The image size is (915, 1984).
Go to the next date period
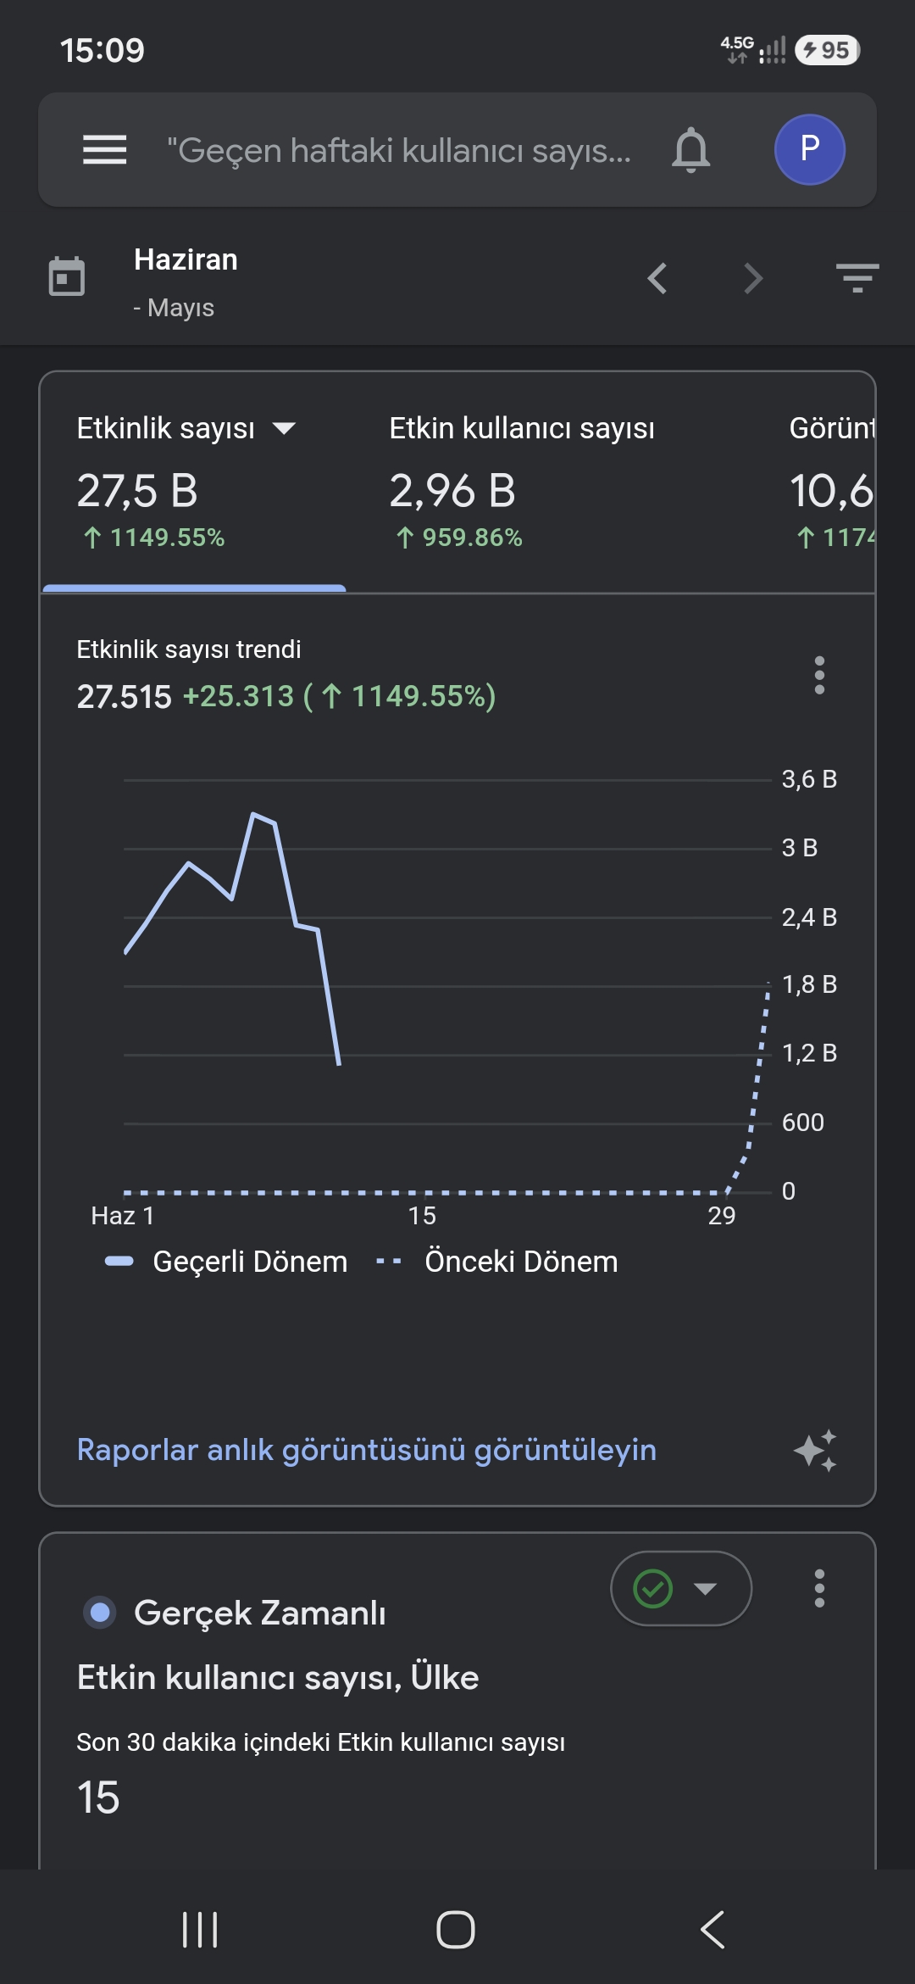[753, 278]
